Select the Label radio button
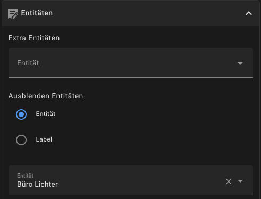Screen dimensions: 261x199 click(21, 140)
